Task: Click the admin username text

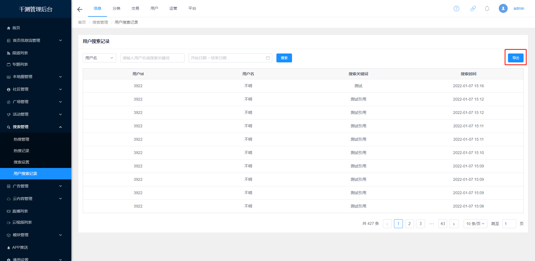Action: pyautogui.click(x=519, y=8)
